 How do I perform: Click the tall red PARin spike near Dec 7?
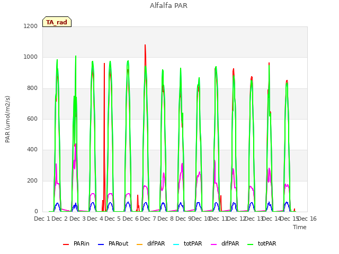(x=145, y=54)
